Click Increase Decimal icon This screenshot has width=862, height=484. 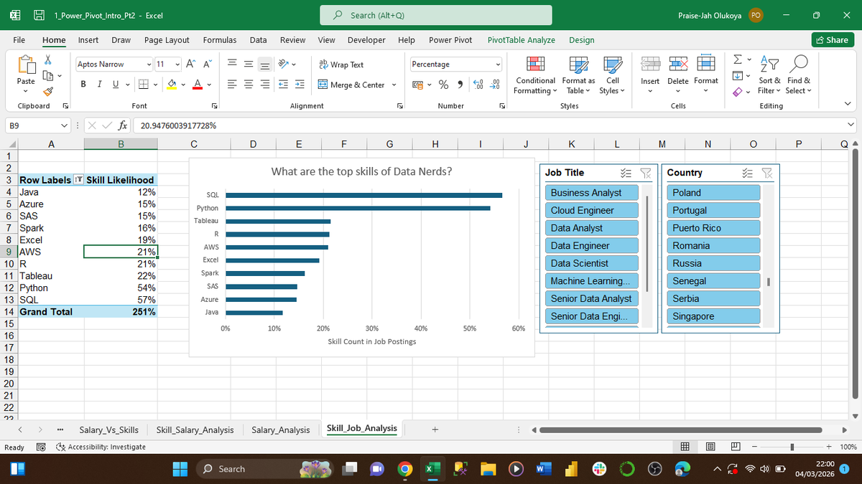(x=479, y=85)
